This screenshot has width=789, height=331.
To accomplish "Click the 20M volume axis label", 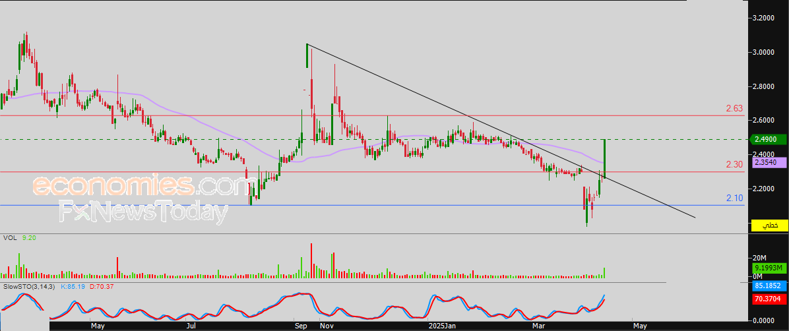I will click(x=758, y=258).
